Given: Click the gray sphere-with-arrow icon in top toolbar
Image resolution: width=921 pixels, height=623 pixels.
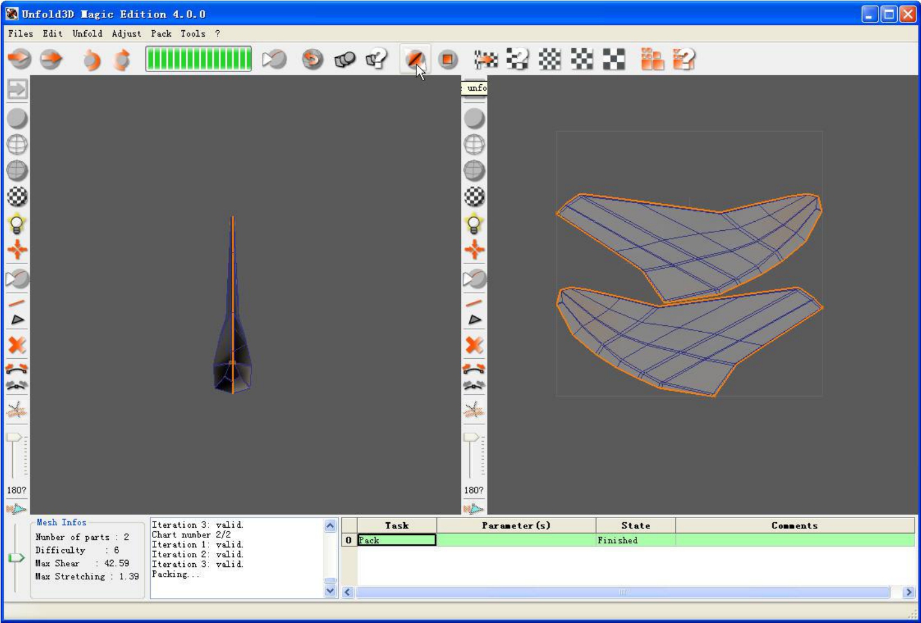Looking at the screenshot, I should point(274,59).
